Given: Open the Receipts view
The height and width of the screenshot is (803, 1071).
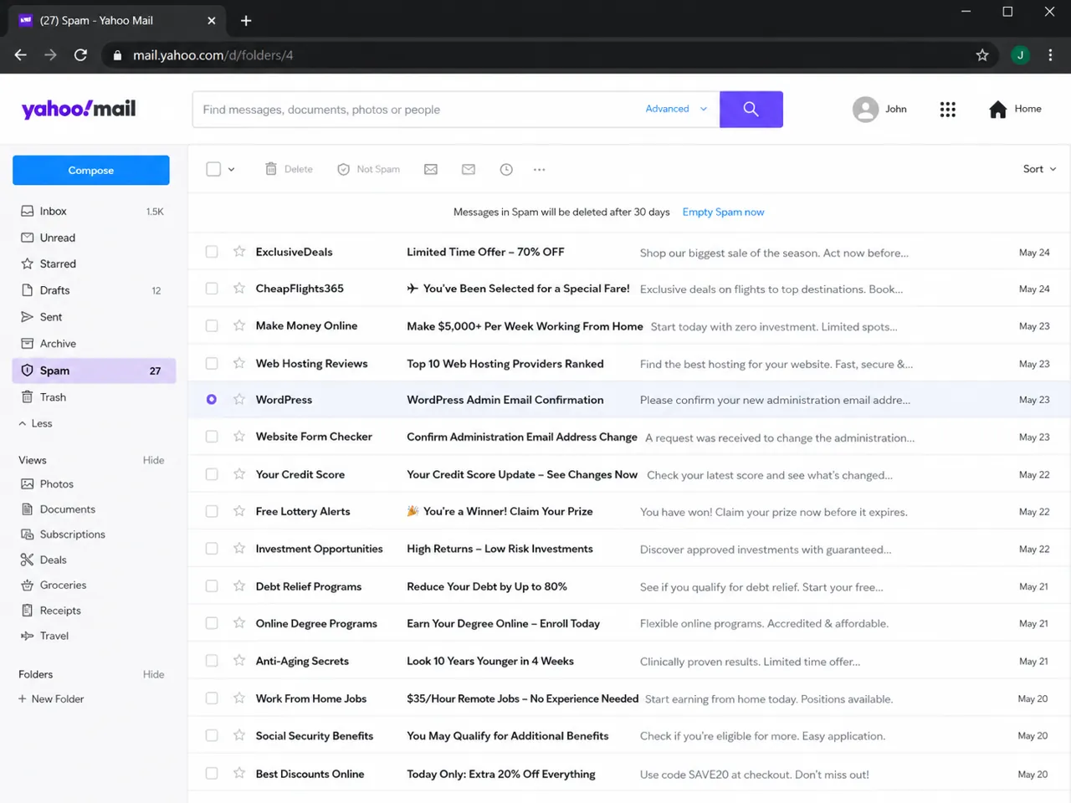Looking at the screenshot, I should point(51,611).
